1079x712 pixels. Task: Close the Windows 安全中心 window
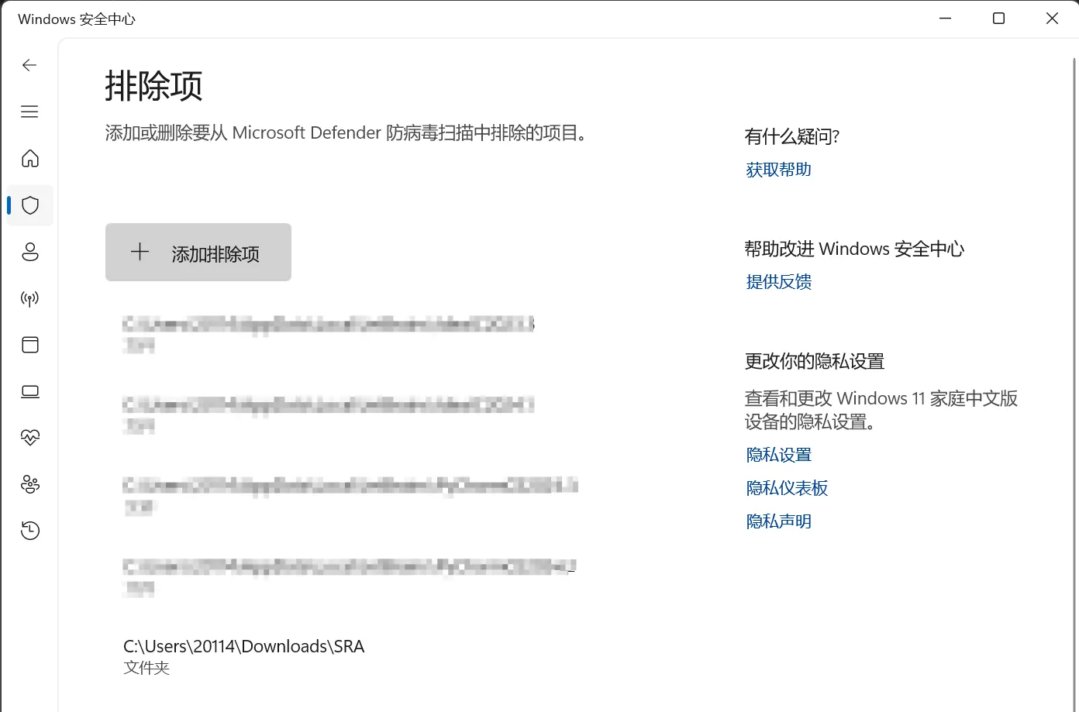pyautogui.click(x=1052, y=19)
